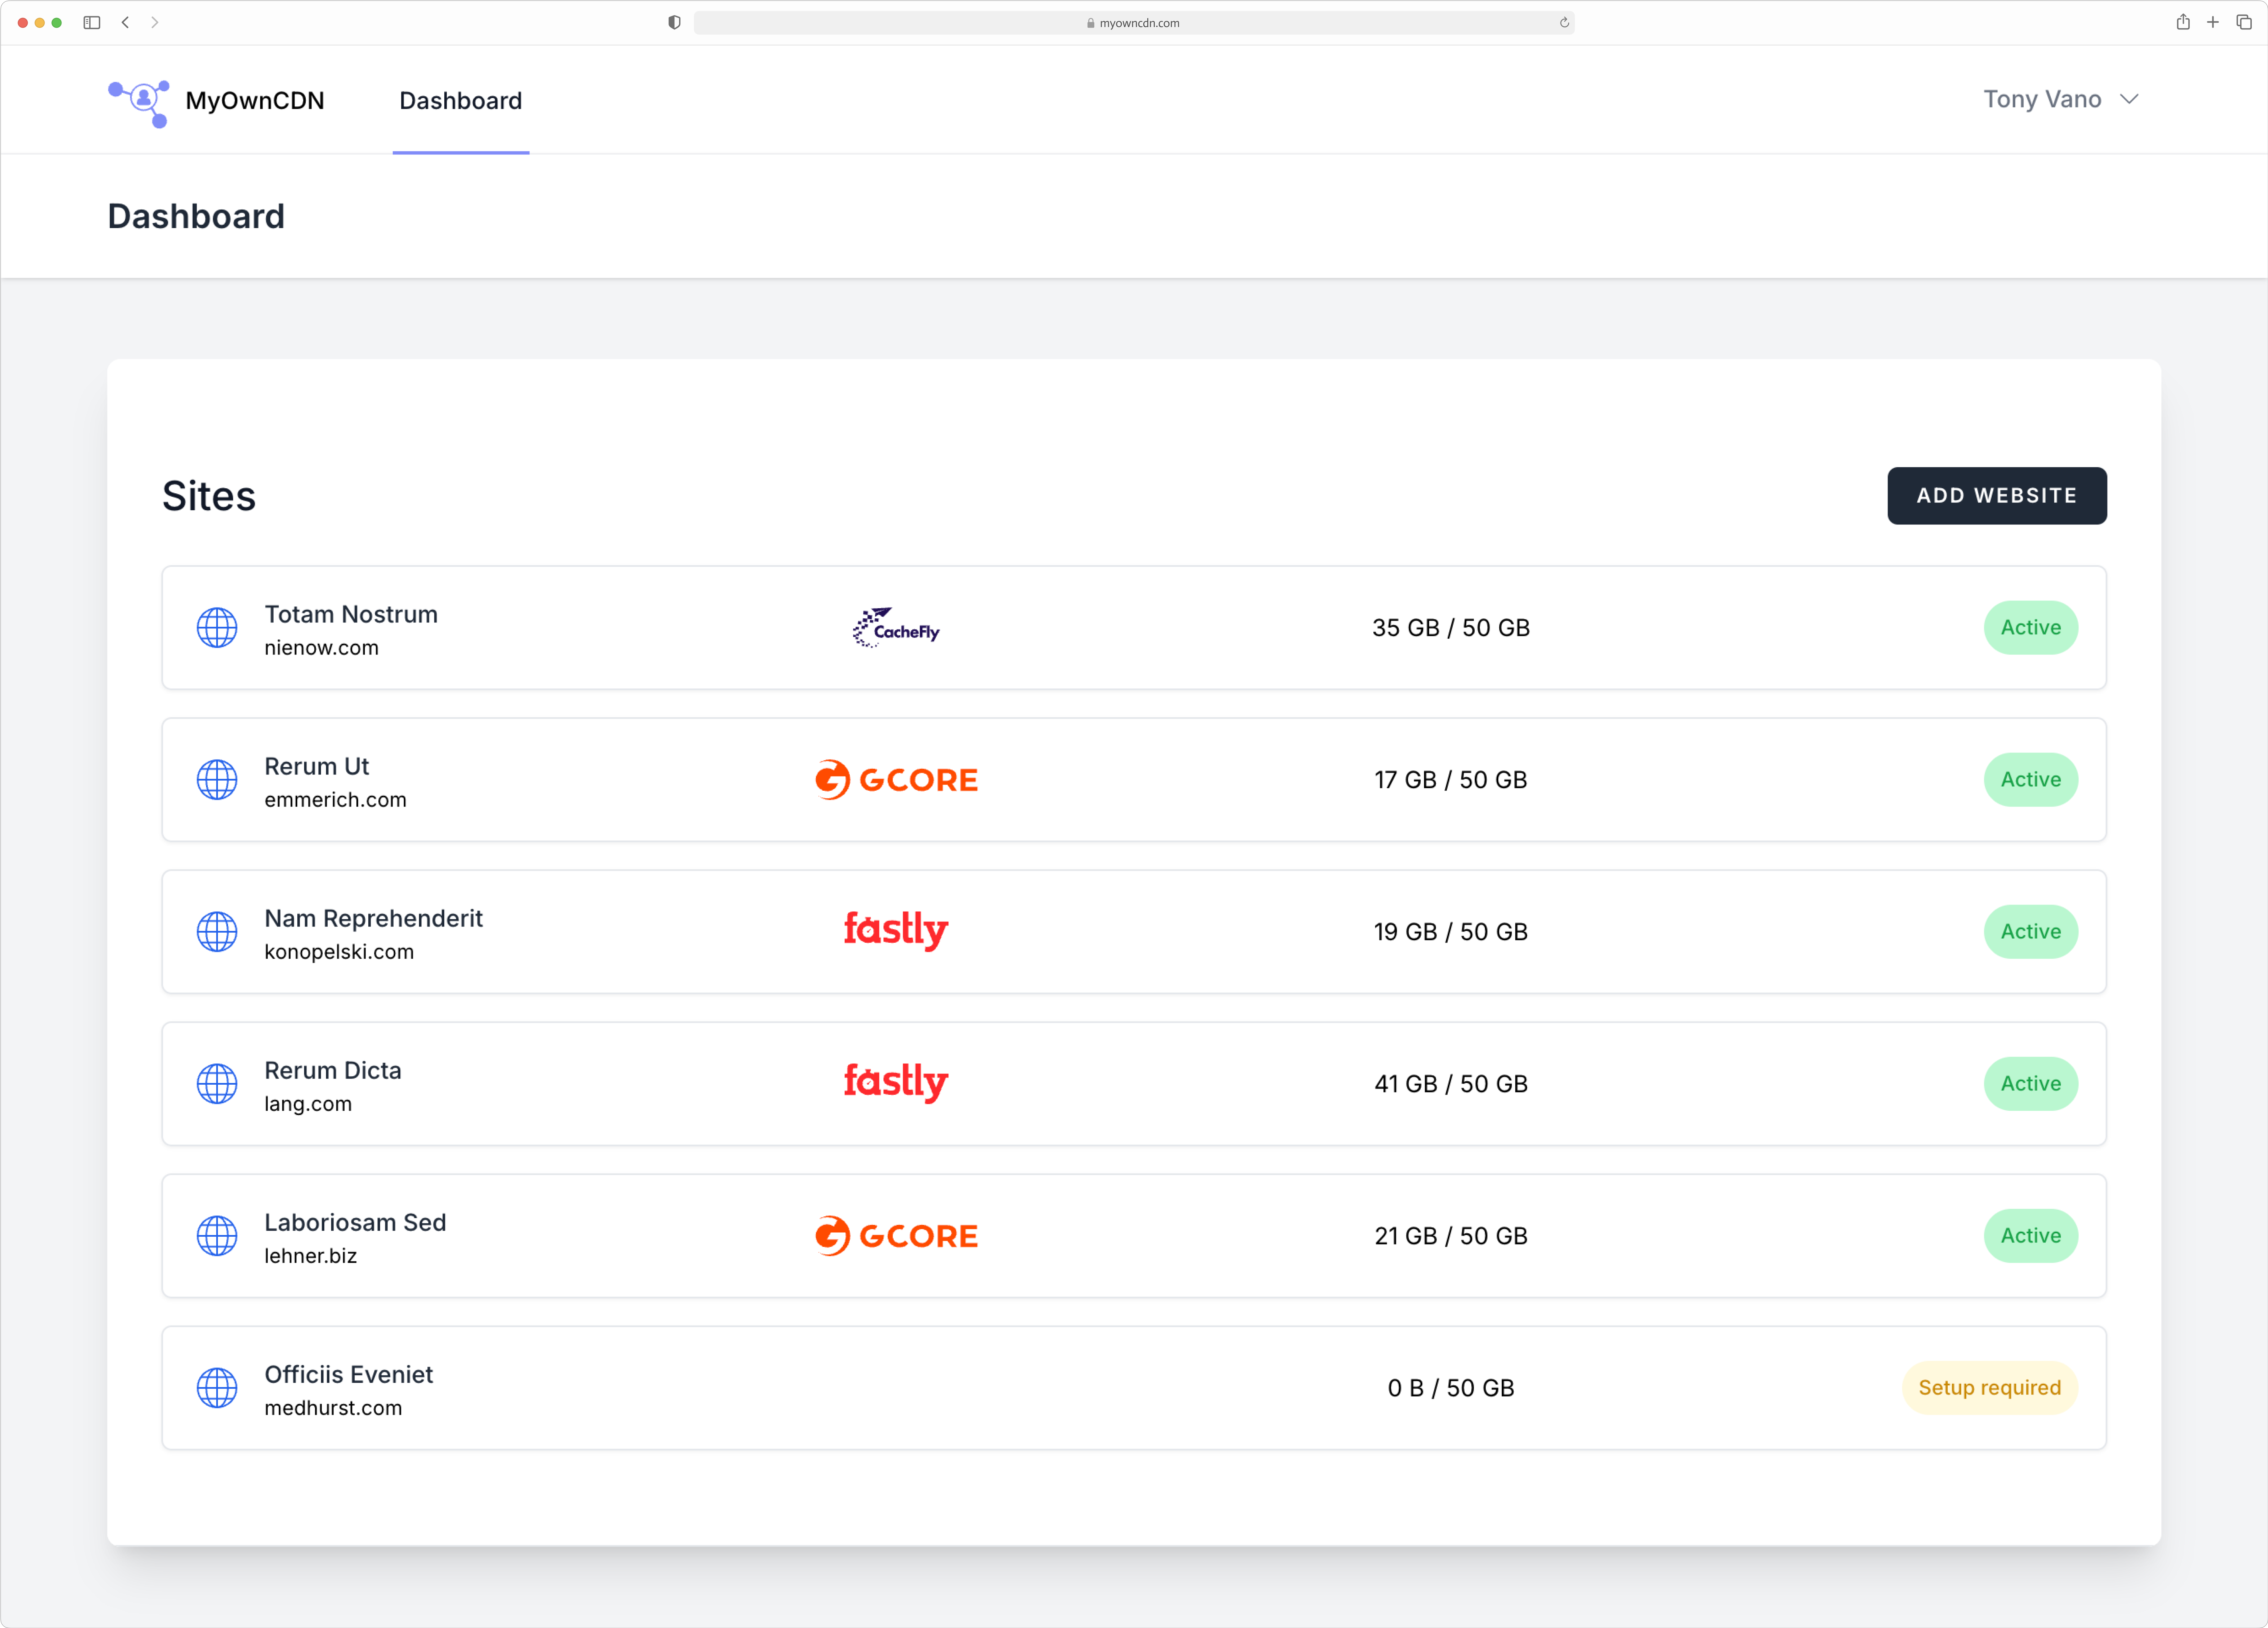
Task: Open the Rerum Ut site
Action: (1134, 780)
